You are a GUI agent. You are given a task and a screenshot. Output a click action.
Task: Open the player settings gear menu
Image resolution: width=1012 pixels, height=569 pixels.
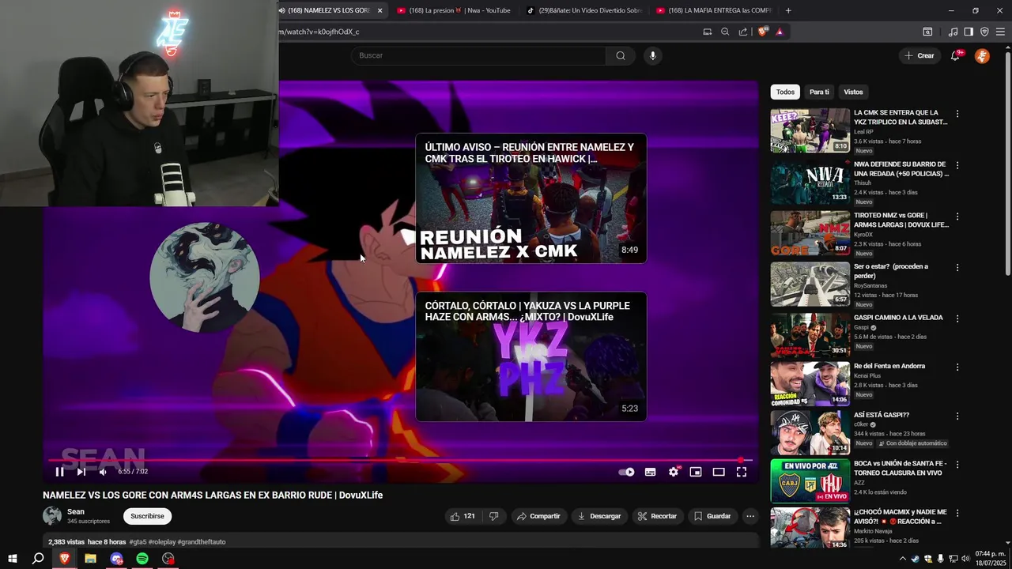(673, 472)
